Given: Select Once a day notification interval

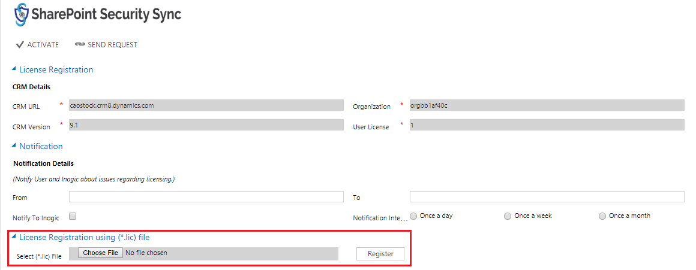Looking at the screenshot, I should point(413,217).
